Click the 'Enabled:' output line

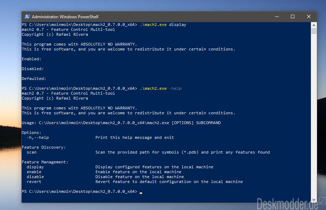coord(31,59)
